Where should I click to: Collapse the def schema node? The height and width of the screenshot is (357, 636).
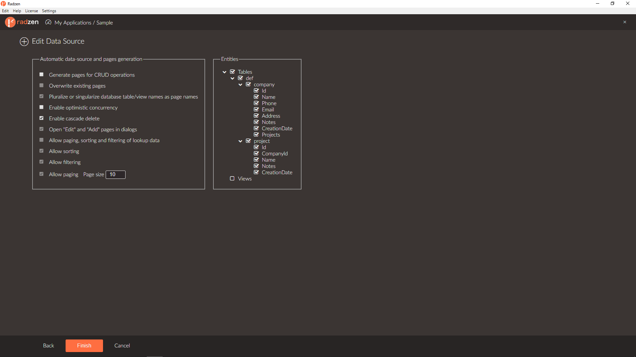(233, 78)
